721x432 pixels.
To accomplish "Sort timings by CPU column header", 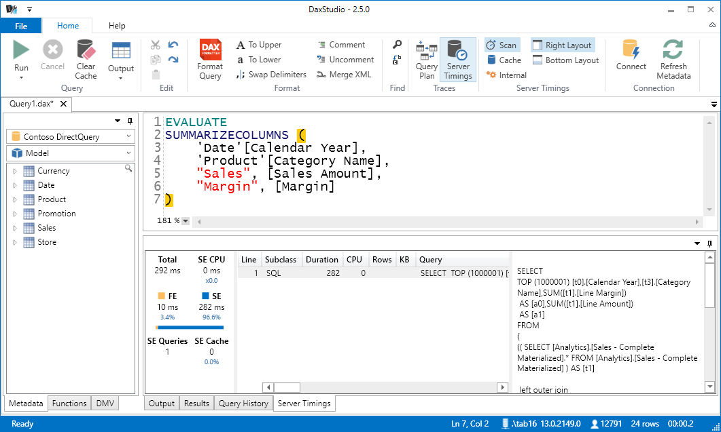I will [354, 259].
